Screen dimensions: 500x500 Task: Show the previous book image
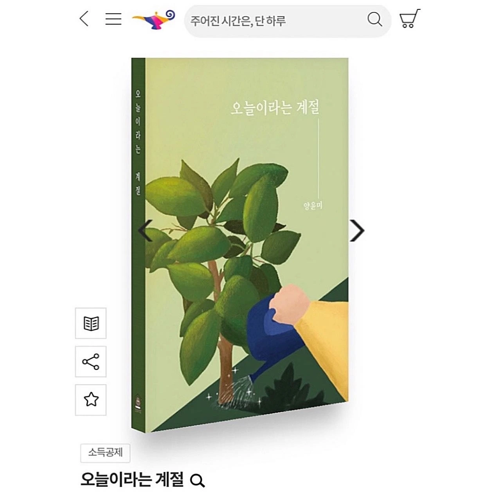click(145, 231)
